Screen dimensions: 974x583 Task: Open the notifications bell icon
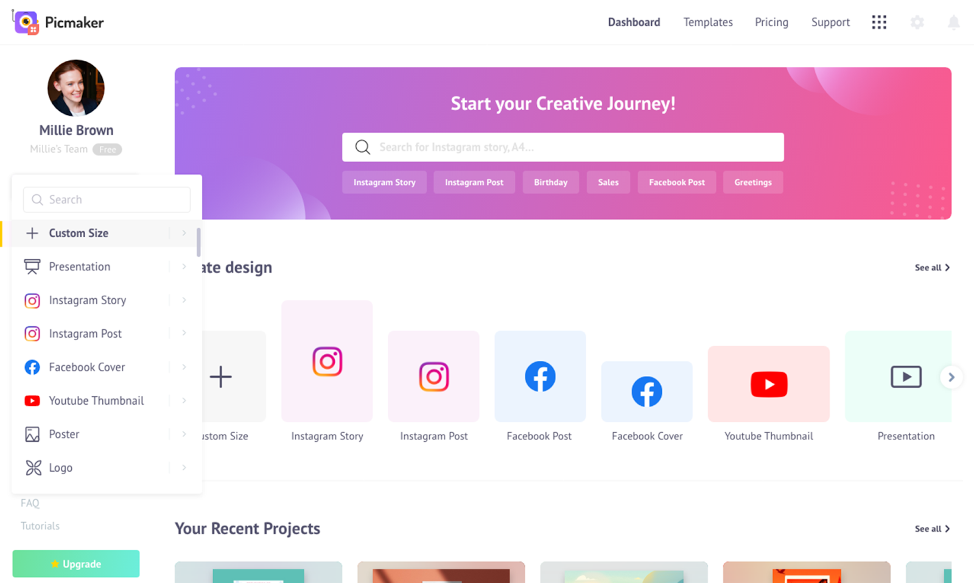(x=954, y=23)
